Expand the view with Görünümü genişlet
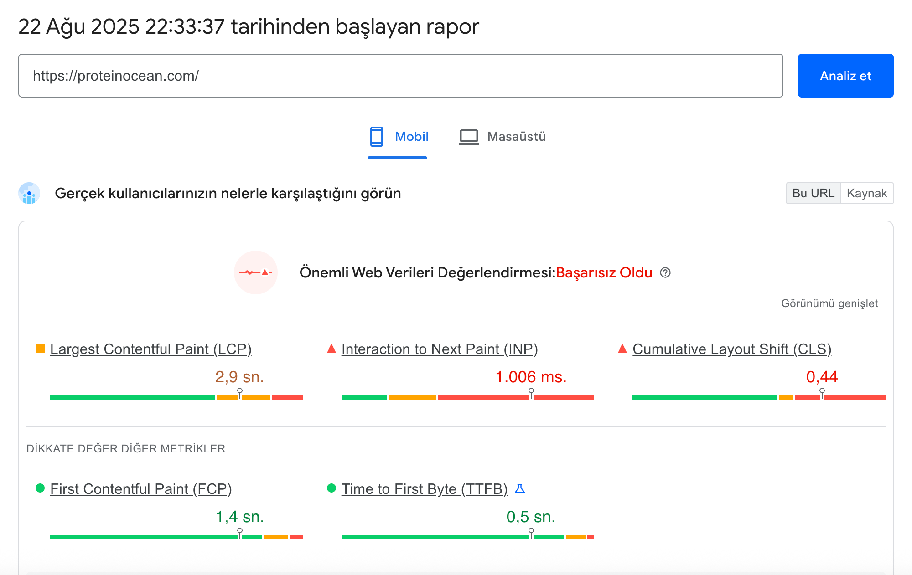 [830, 303]
